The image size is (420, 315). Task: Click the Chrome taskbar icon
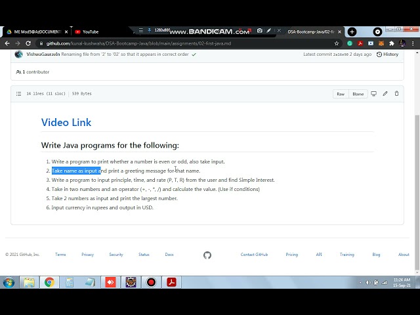pos(50,282)
